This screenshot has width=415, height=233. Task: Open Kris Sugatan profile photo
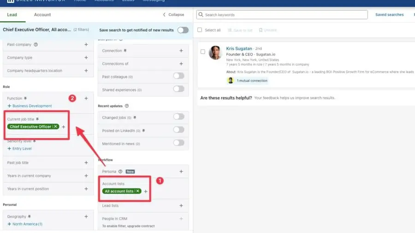[215, 52]
